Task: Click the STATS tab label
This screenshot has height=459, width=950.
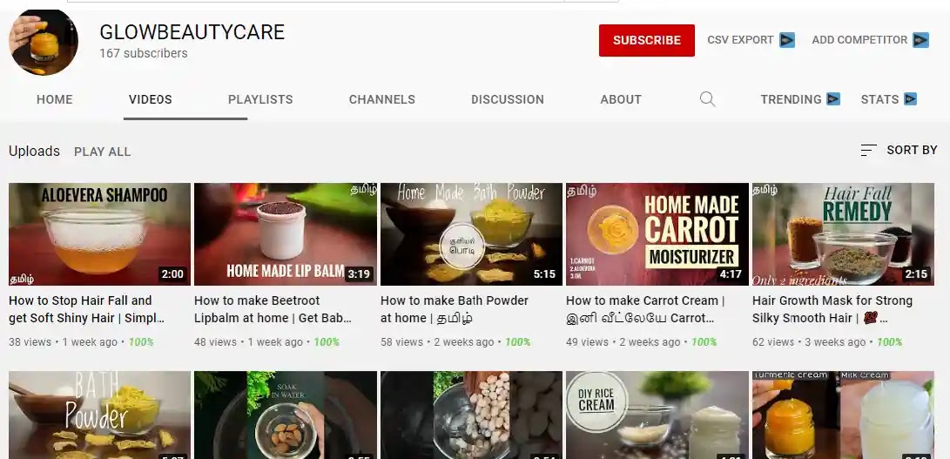Action: tap(879, 99)
